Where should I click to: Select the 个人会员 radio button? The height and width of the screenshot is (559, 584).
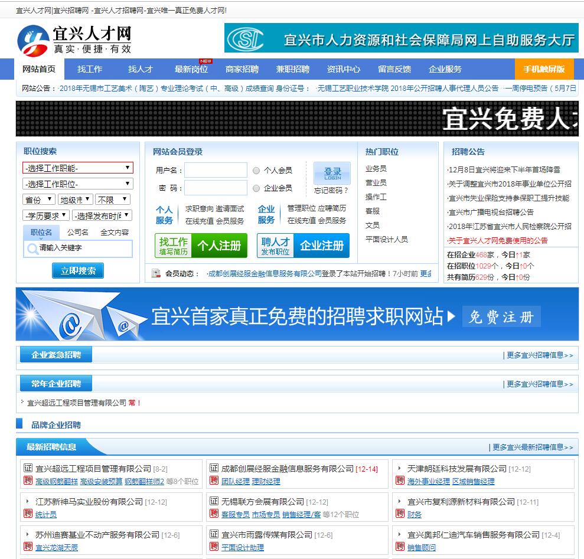coord(256,171)
